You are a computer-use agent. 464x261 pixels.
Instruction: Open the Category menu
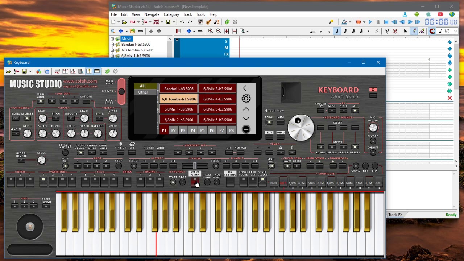pos(171,14)
